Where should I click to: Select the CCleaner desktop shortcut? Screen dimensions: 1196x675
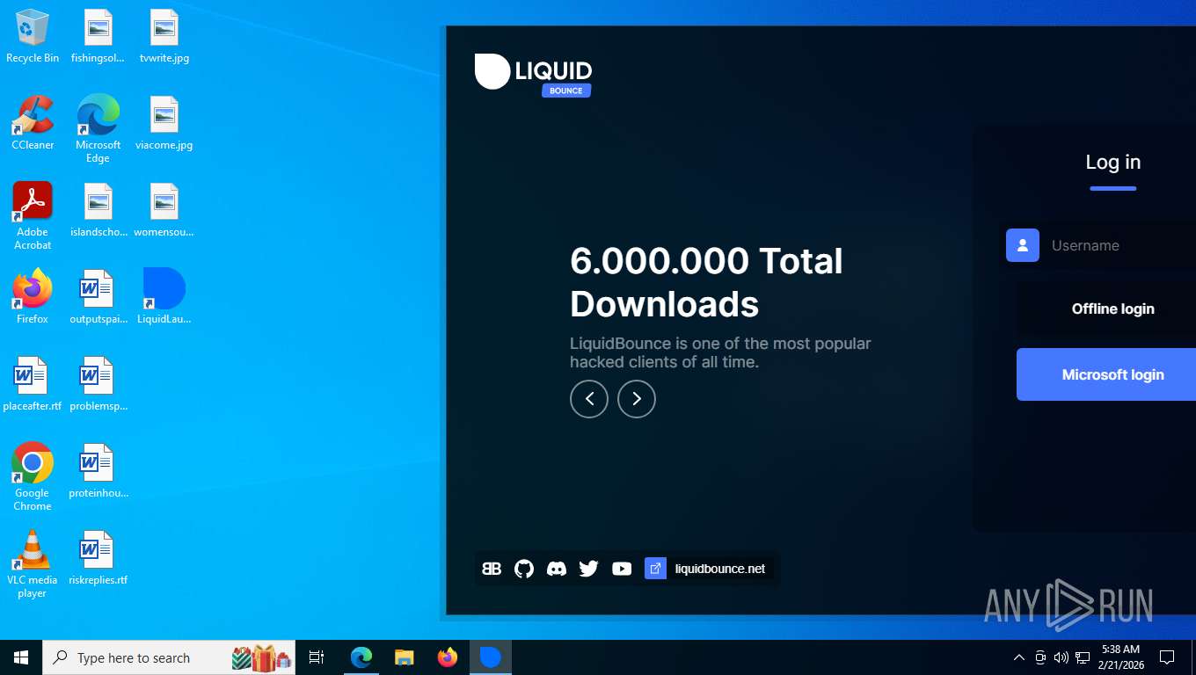[33, 123]
